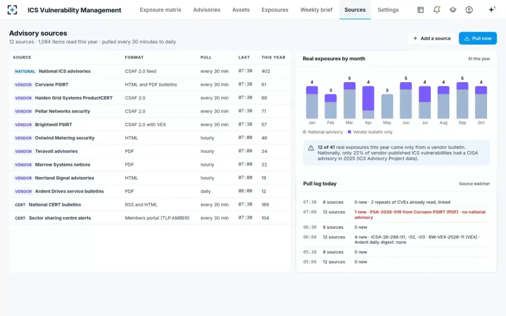This screenshot has height=316, width=506.
Task: Open the learning graduation cap icon
Action: 453,10
